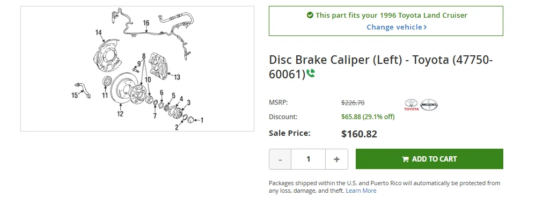Click the brake rotor labeled 12 in diagram
This screenshot has height=197, width=550.
click(x=122, y=88)
